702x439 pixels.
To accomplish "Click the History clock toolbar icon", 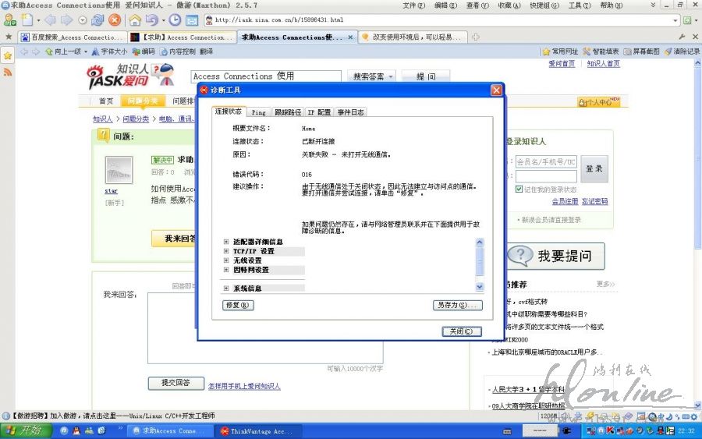I will [x=175, y=19].
